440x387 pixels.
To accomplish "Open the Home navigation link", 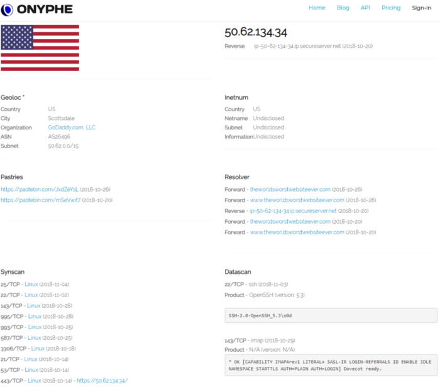I will 317,8.
